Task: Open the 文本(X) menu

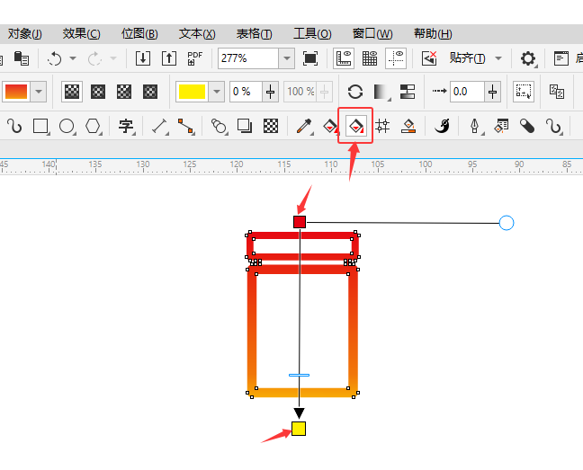Action: click(x=197, y=34)
